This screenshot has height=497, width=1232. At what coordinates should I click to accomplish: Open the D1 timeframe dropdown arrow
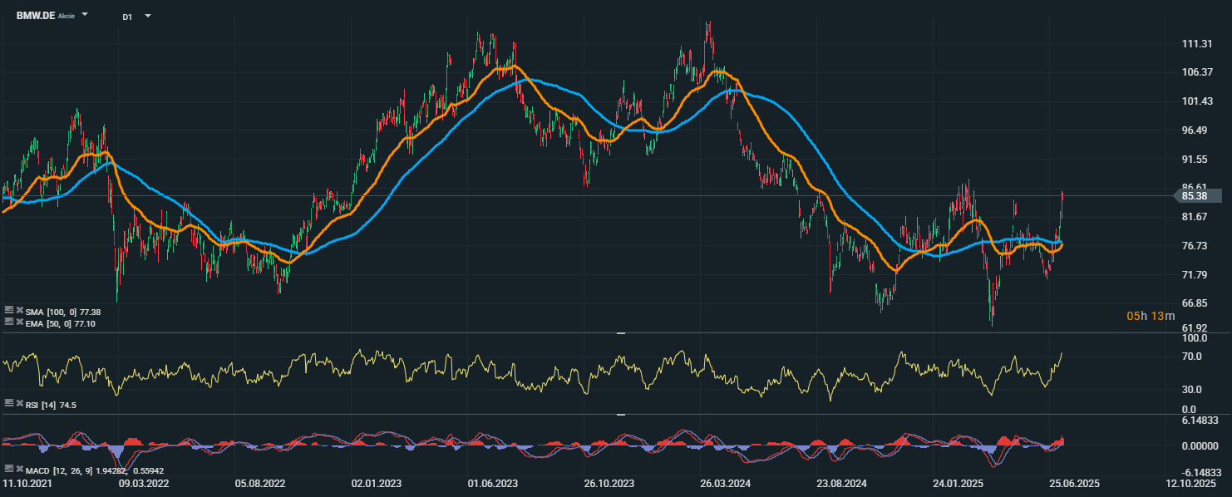coord(148,16)
